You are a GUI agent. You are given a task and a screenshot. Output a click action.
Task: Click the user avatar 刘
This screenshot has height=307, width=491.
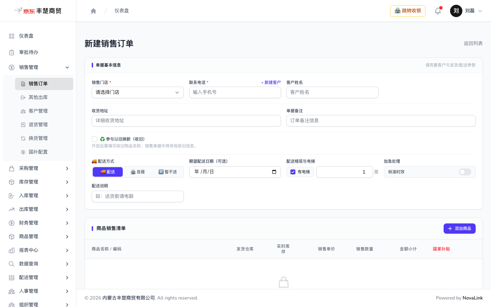click(x=456, y=11)
